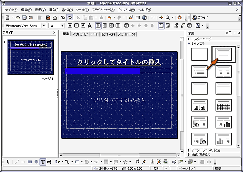This screenshot has height=172, width=243.
Task: Toggle centered text alignment
Action: tap(105, 26)
